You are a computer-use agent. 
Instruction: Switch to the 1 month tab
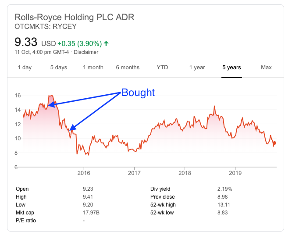(x=93, y=67)
